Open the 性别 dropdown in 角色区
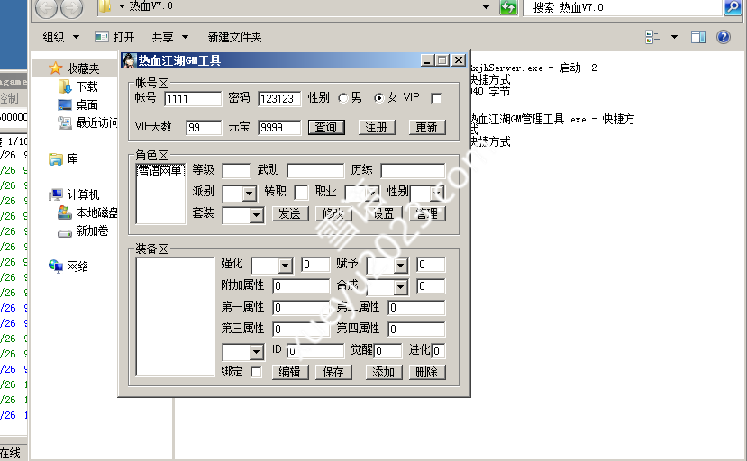The height and width of the screenshot is (461, 747). click(x=436, y=194)
